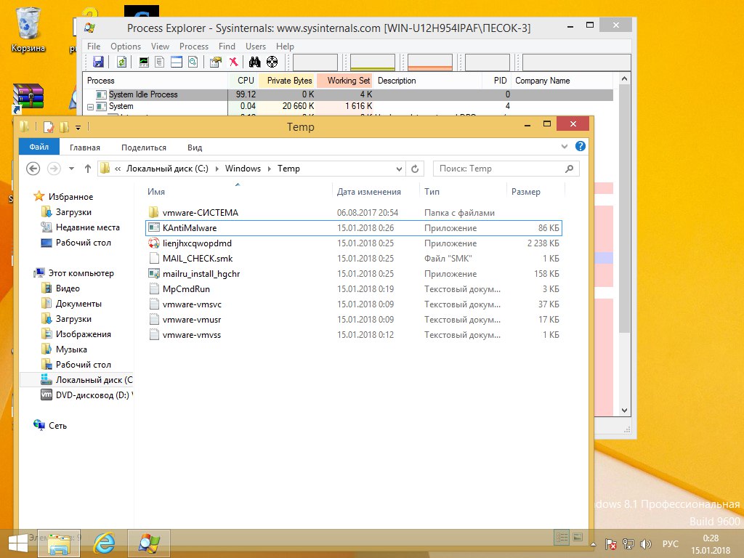This screenshot has width=744, height=558.
Task: Click scroll-down arrow in Process Explorer scrollbar
Action: [x=624, y=411]
